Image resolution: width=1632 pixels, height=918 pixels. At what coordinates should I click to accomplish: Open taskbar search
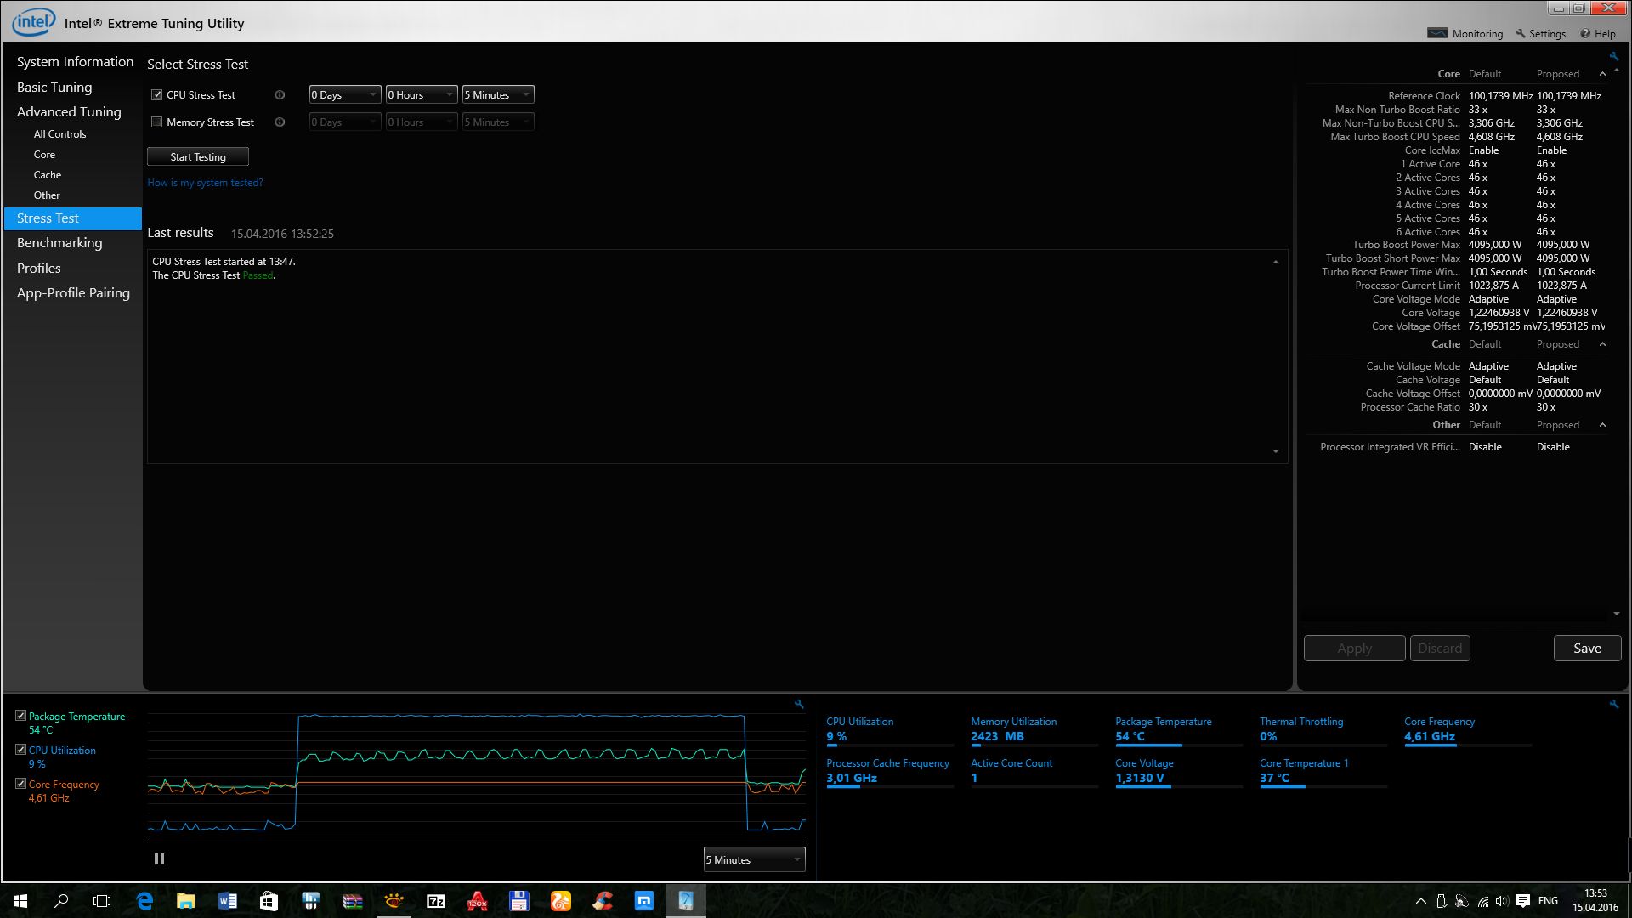coord(61,901)
